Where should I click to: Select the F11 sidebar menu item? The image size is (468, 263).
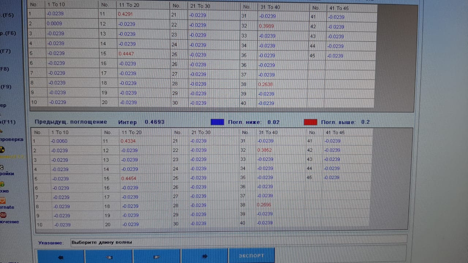(x=8, y=122)
